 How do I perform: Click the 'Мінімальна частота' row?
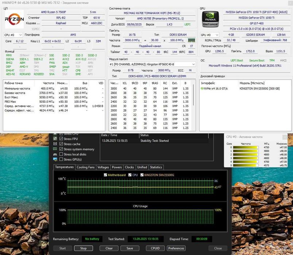[x=54, y=89]
